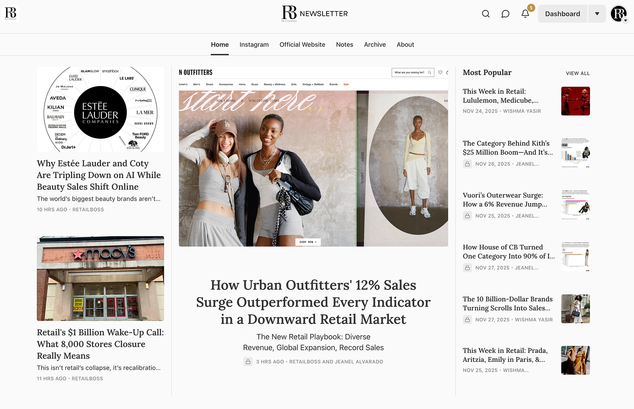Click thumbnail beside House of CB article
This screenshot has width=634, height=409.
(x=575, y=257)
